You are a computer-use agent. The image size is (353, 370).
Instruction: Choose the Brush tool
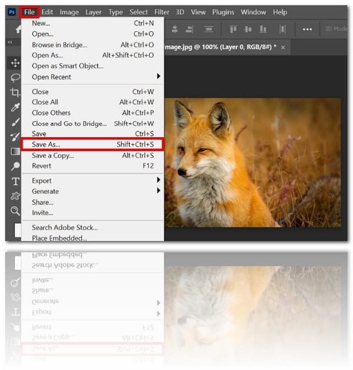(15, 122)
